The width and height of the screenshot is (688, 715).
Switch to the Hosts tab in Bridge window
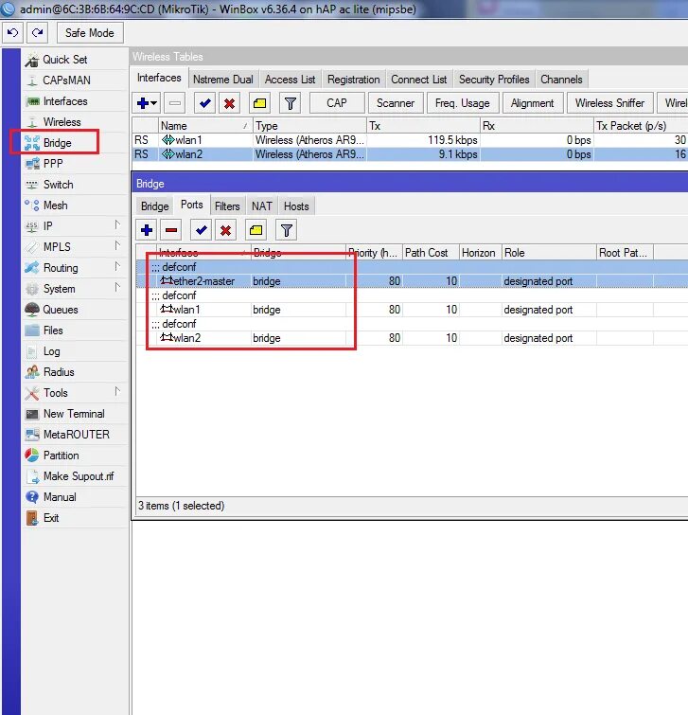point(296,206)
